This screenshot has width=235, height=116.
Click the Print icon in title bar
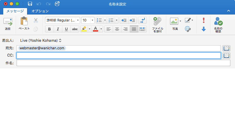click(x=57, y=4)
